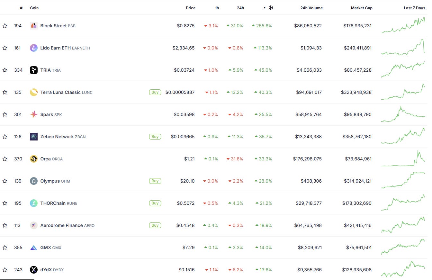This screenshot has height=280, width=432.
Task: Select Orca 24h volume $176,298,075
Action: (x=307, y=159)
